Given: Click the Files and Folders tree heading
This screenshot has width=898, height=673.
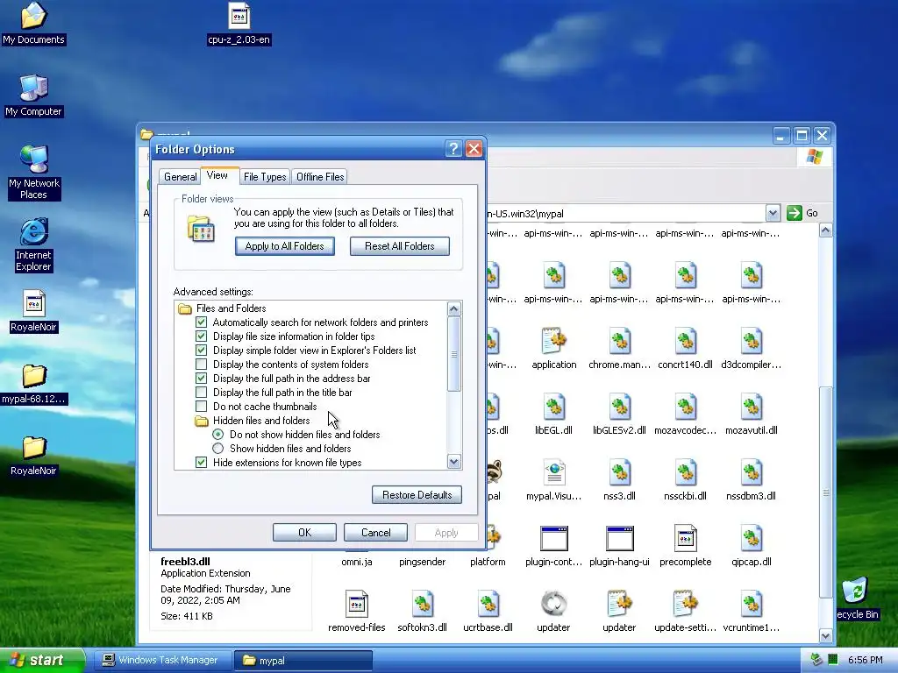Looking at the screenshot, I should (231, 308).
